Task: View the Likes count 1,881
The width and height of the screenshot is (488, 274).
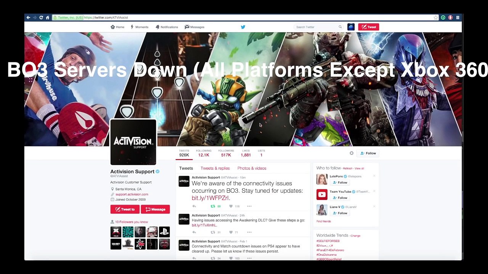Action: click(246, 153)
